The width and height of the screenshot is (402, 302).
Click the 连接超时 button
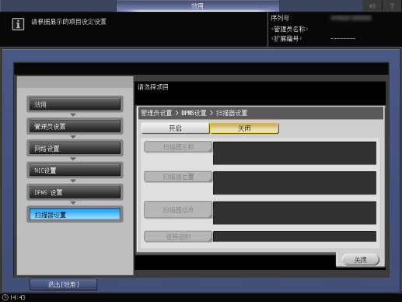(x=178, y=237)
